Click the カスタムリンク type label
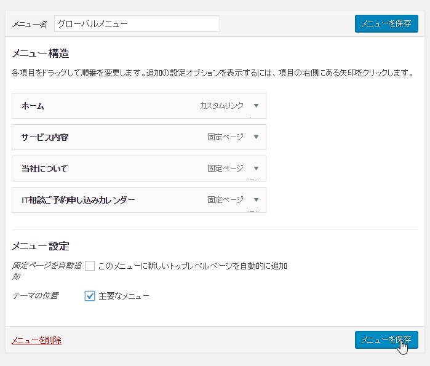Screen dimensions: 430x366 click(x=221, y=106)
